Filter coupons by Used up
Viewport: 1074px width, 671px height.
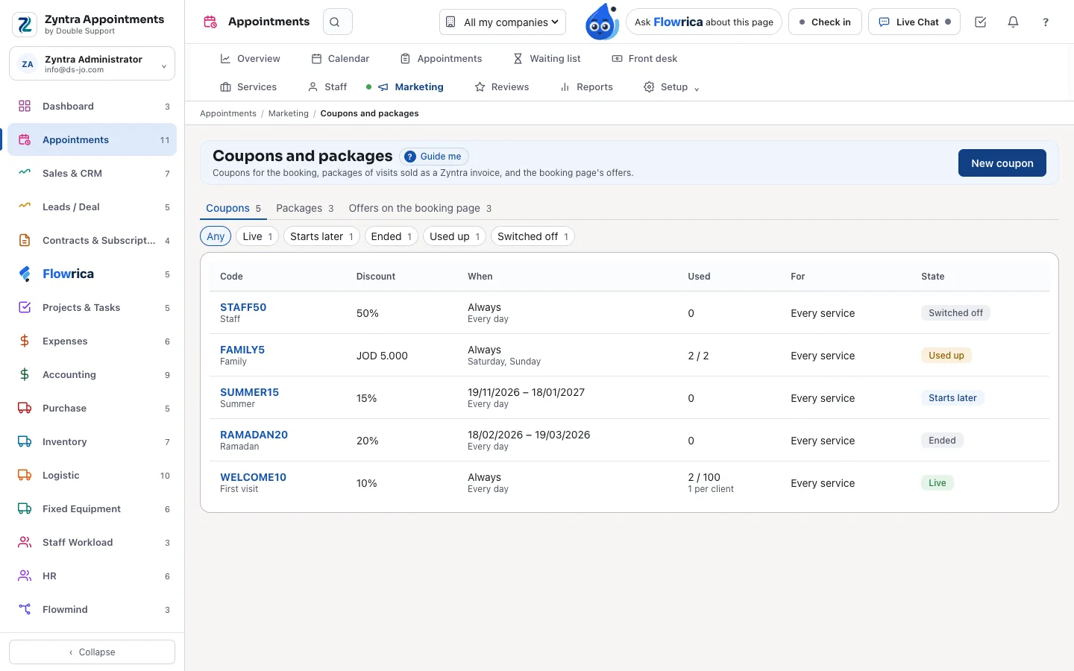tap(454, 236)
